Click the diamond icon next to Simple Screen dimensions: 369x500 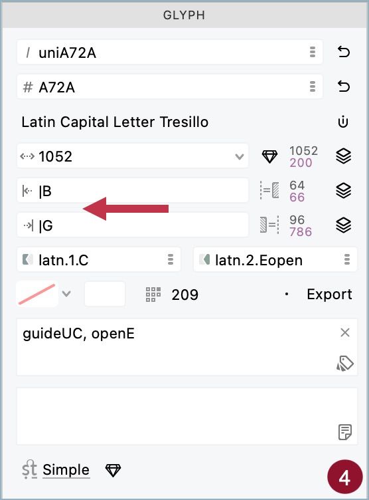coord(113,470)
